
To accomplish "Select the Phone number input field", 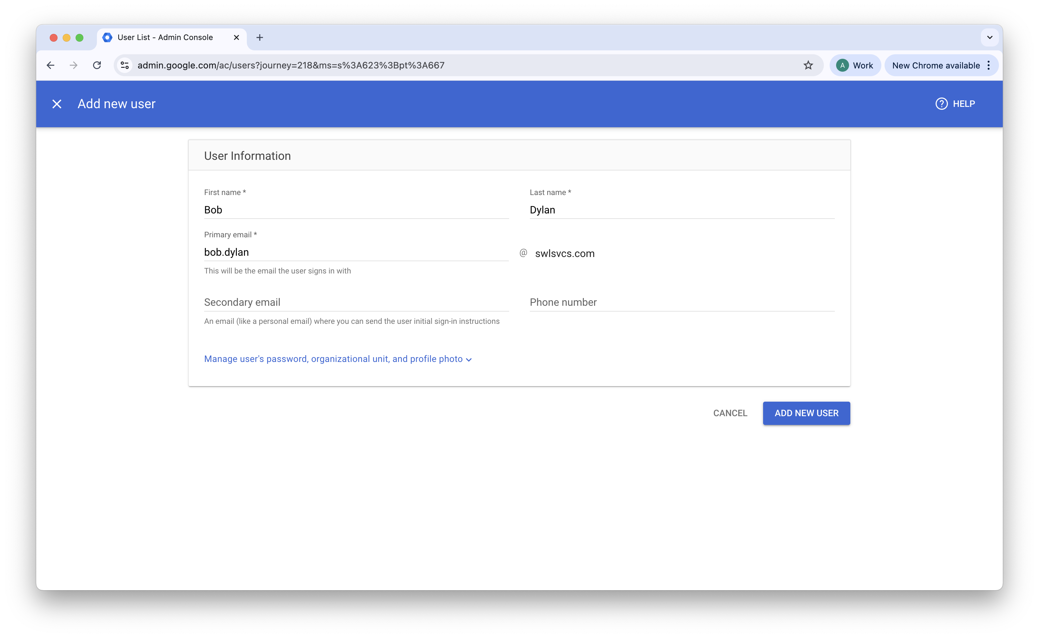I will coord(681,302).
